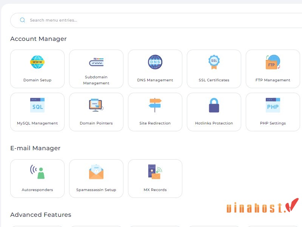Click the Spamassassin Setup label
The width and height of the screenshot is (302, 227).
96,190
